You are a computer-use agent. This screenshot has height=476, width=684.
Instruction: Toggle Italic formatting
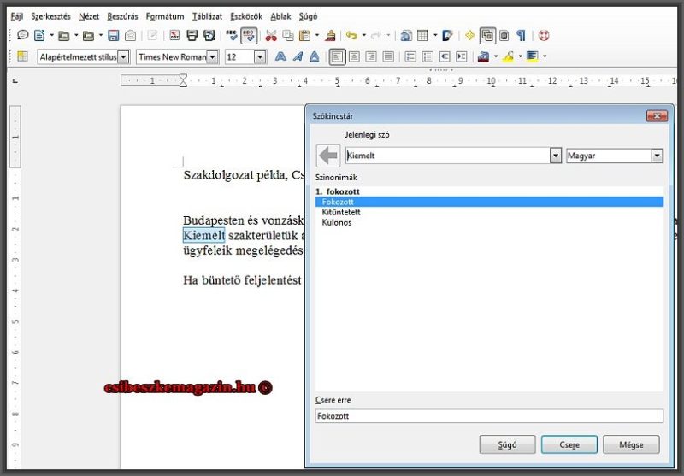tap(298, 56)
